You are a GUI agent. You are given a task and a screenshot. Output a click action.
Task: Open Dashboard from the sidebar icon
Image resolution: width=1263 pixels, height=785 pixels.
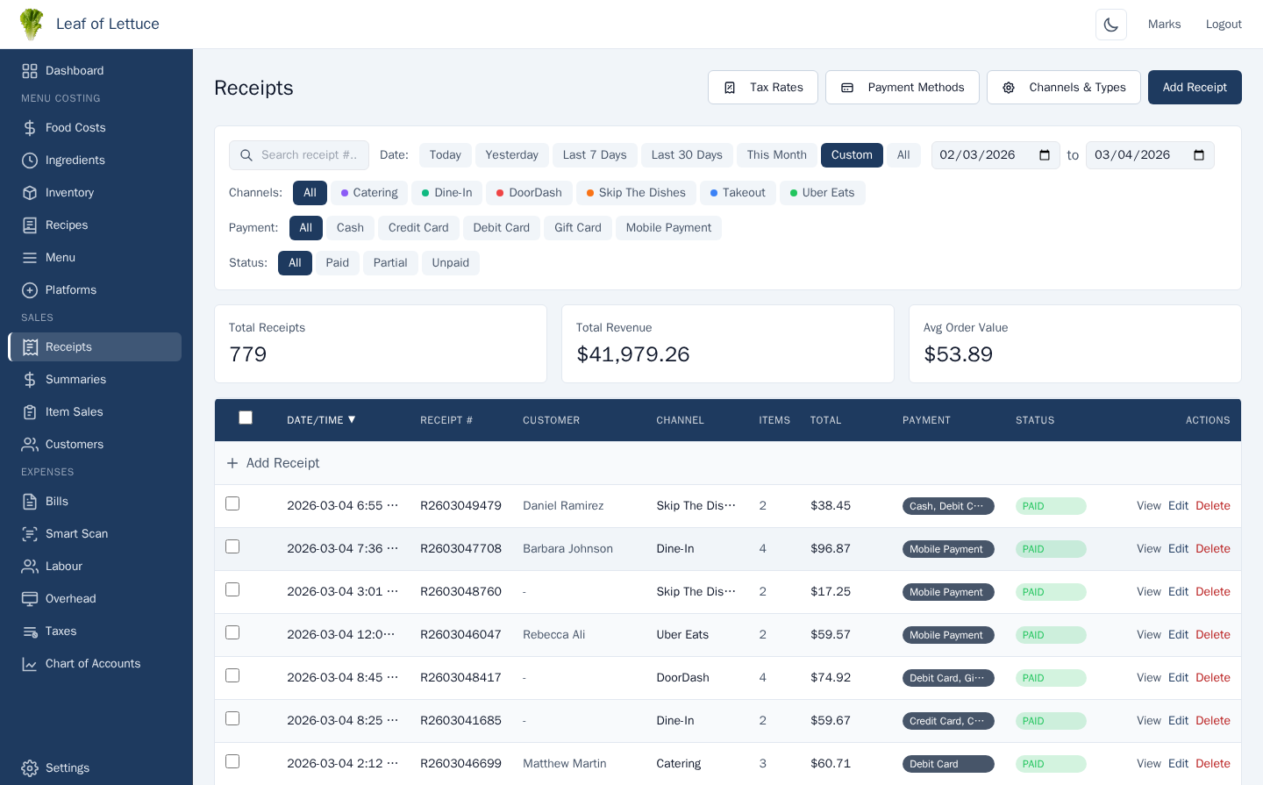30,71
